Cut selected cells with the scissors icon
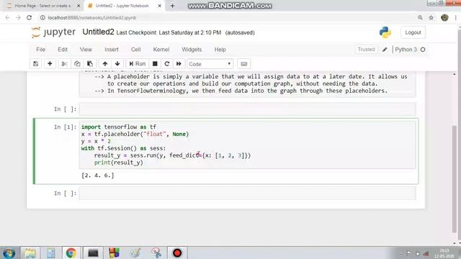The width and height of the screenshot is (461, 259). [64, 64]
